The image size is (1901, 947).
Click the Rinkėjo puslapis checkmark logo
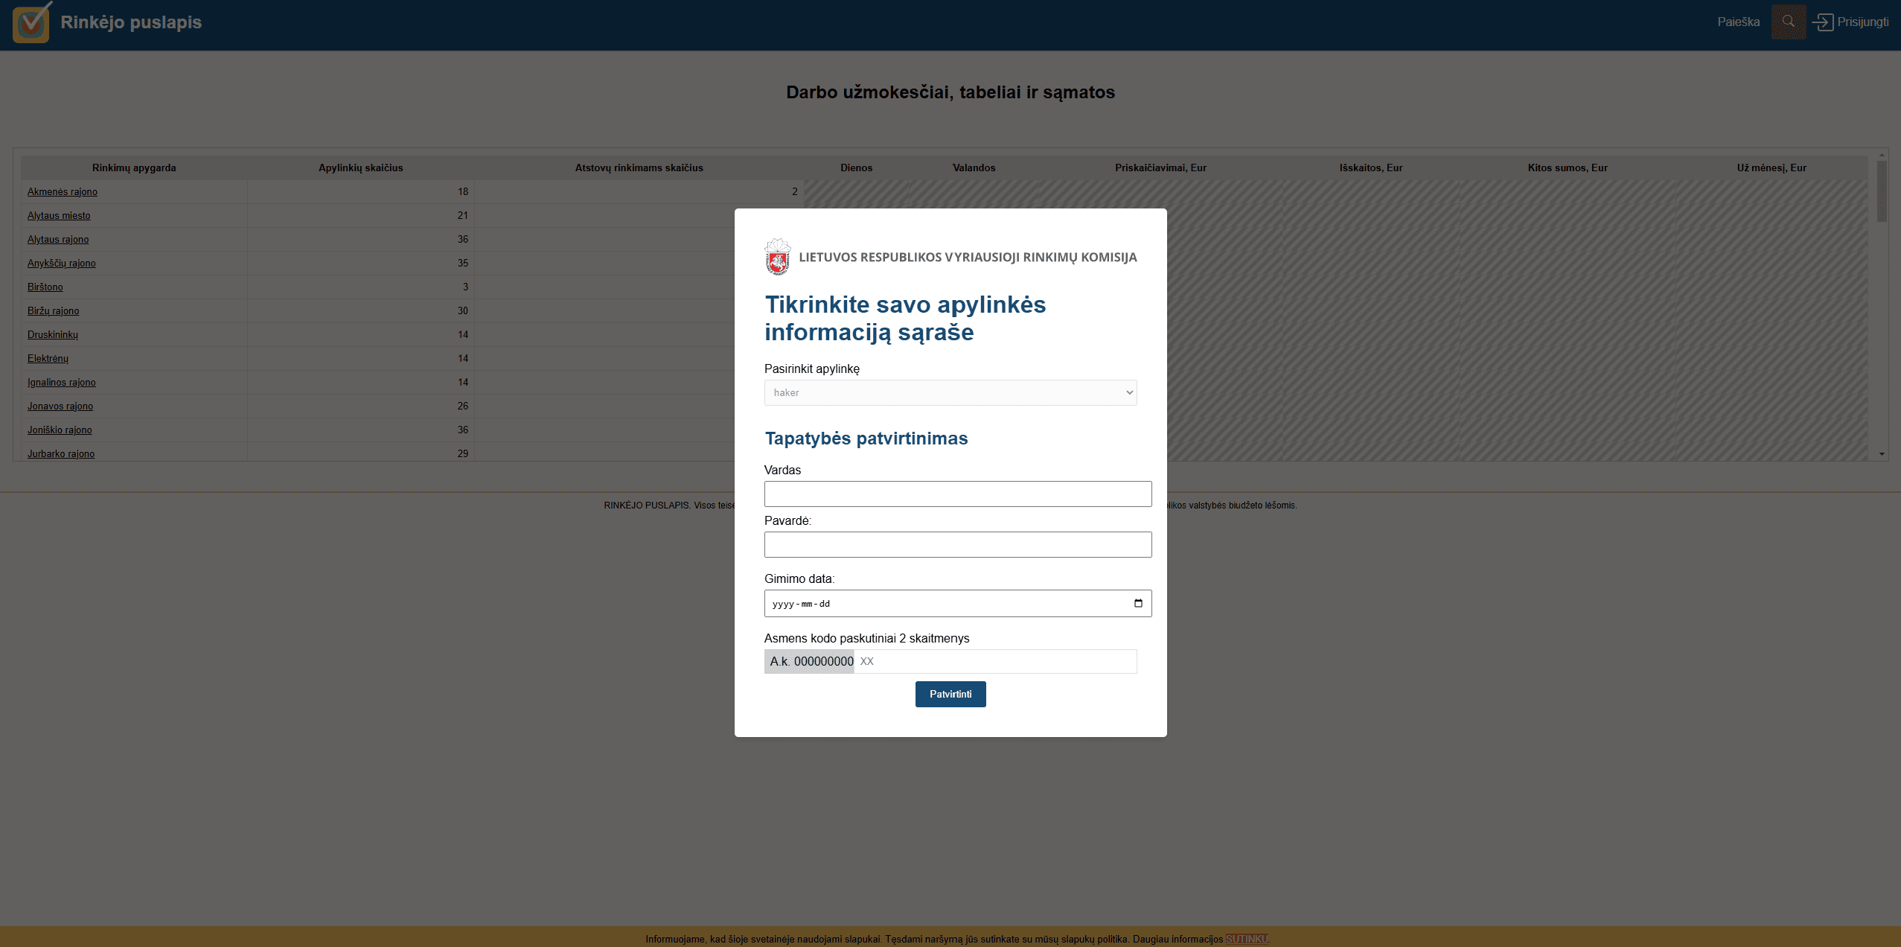(x=32, y=23)
